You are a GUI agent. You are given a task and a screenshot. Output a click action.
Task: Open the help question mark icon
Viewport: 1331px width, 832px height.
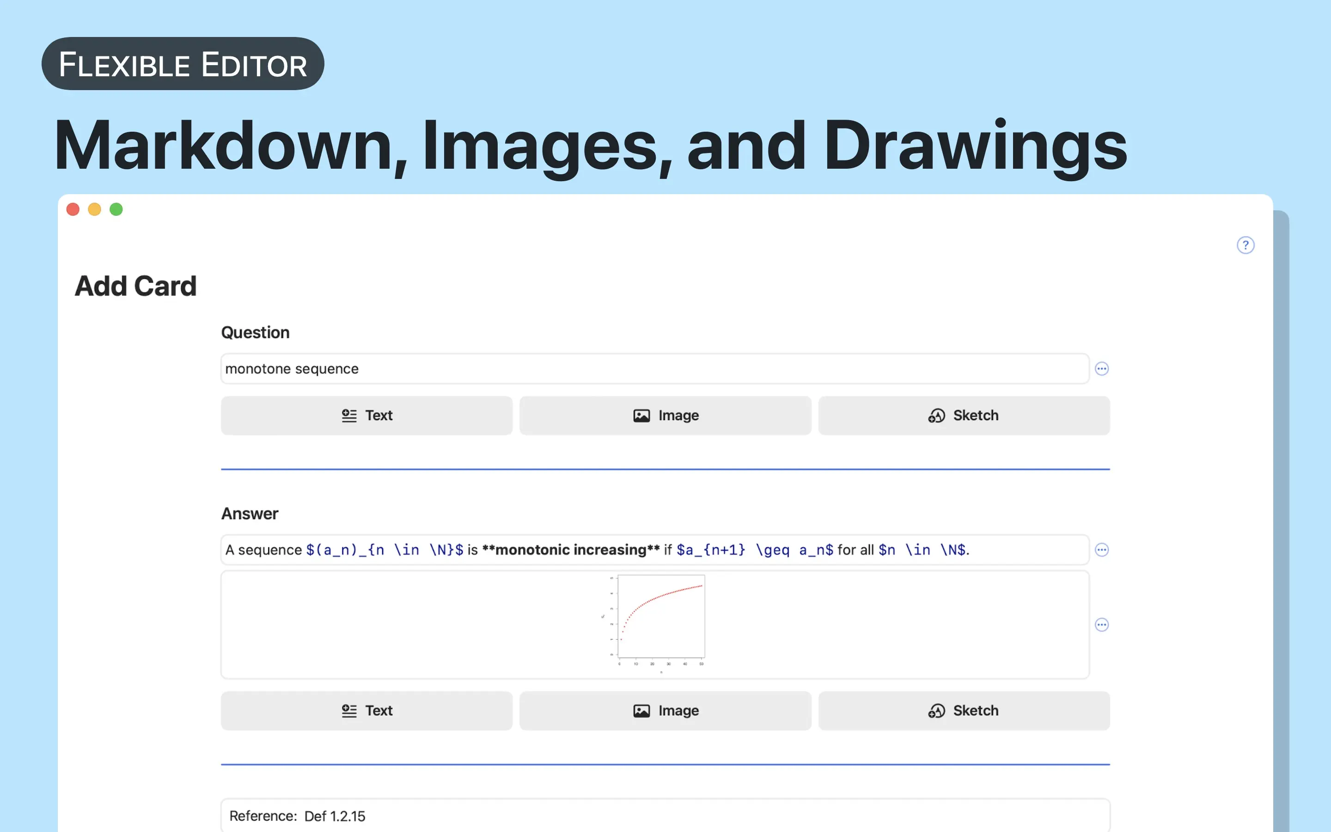[x=1245, y=245]
